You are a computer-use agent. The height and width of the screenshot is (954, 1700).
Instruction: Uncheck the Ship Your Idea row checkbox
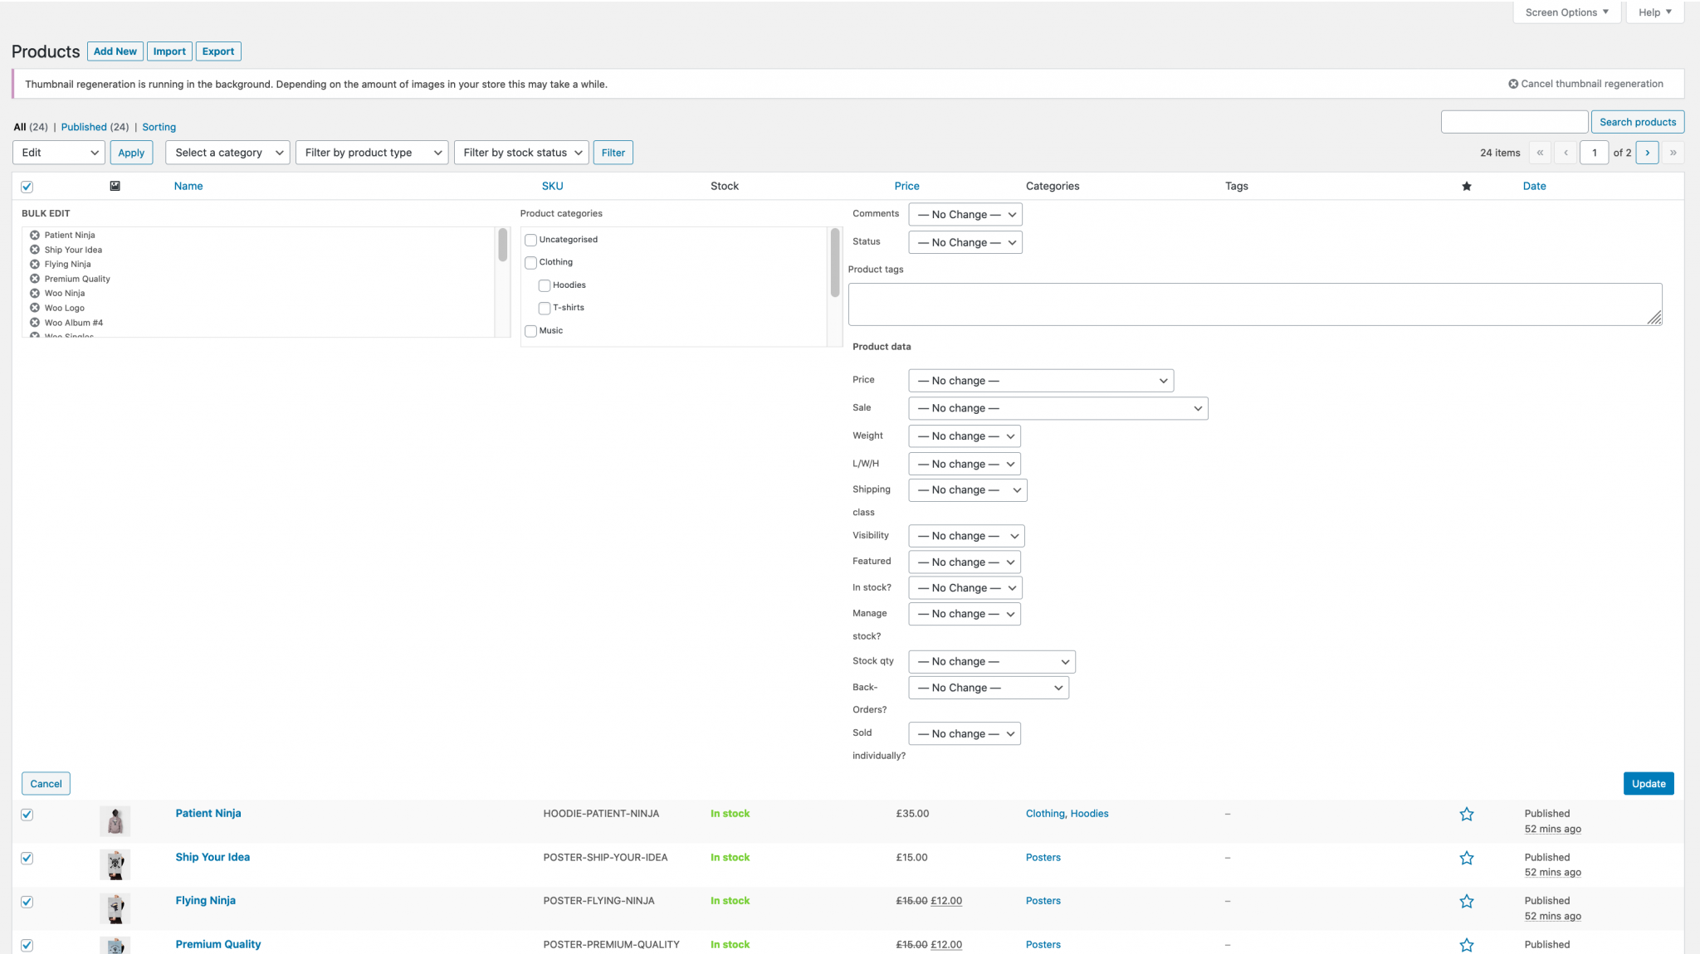point(27,859)
